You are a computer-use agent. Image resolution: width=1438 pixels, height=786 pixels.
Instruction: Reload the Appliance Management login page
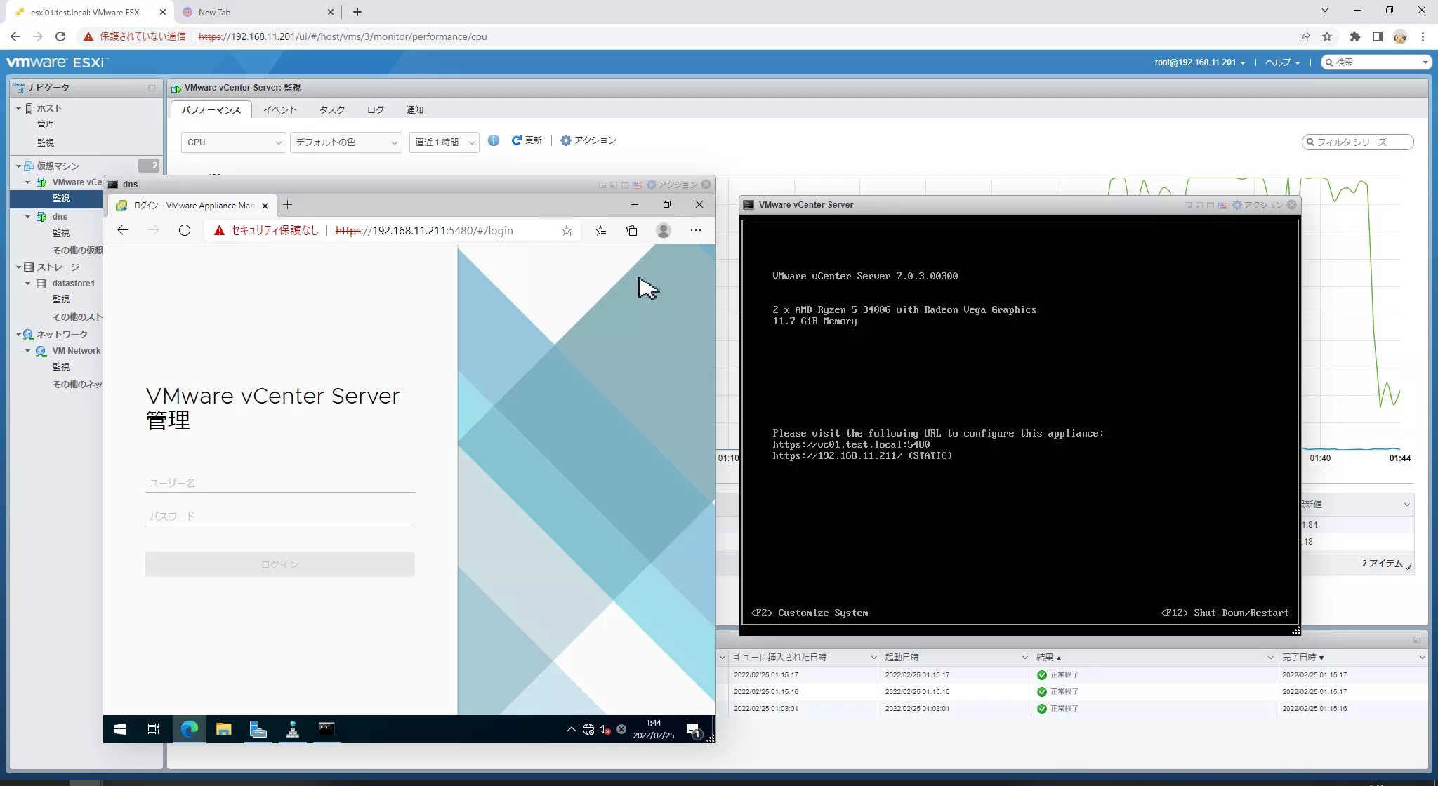(184, 230)
